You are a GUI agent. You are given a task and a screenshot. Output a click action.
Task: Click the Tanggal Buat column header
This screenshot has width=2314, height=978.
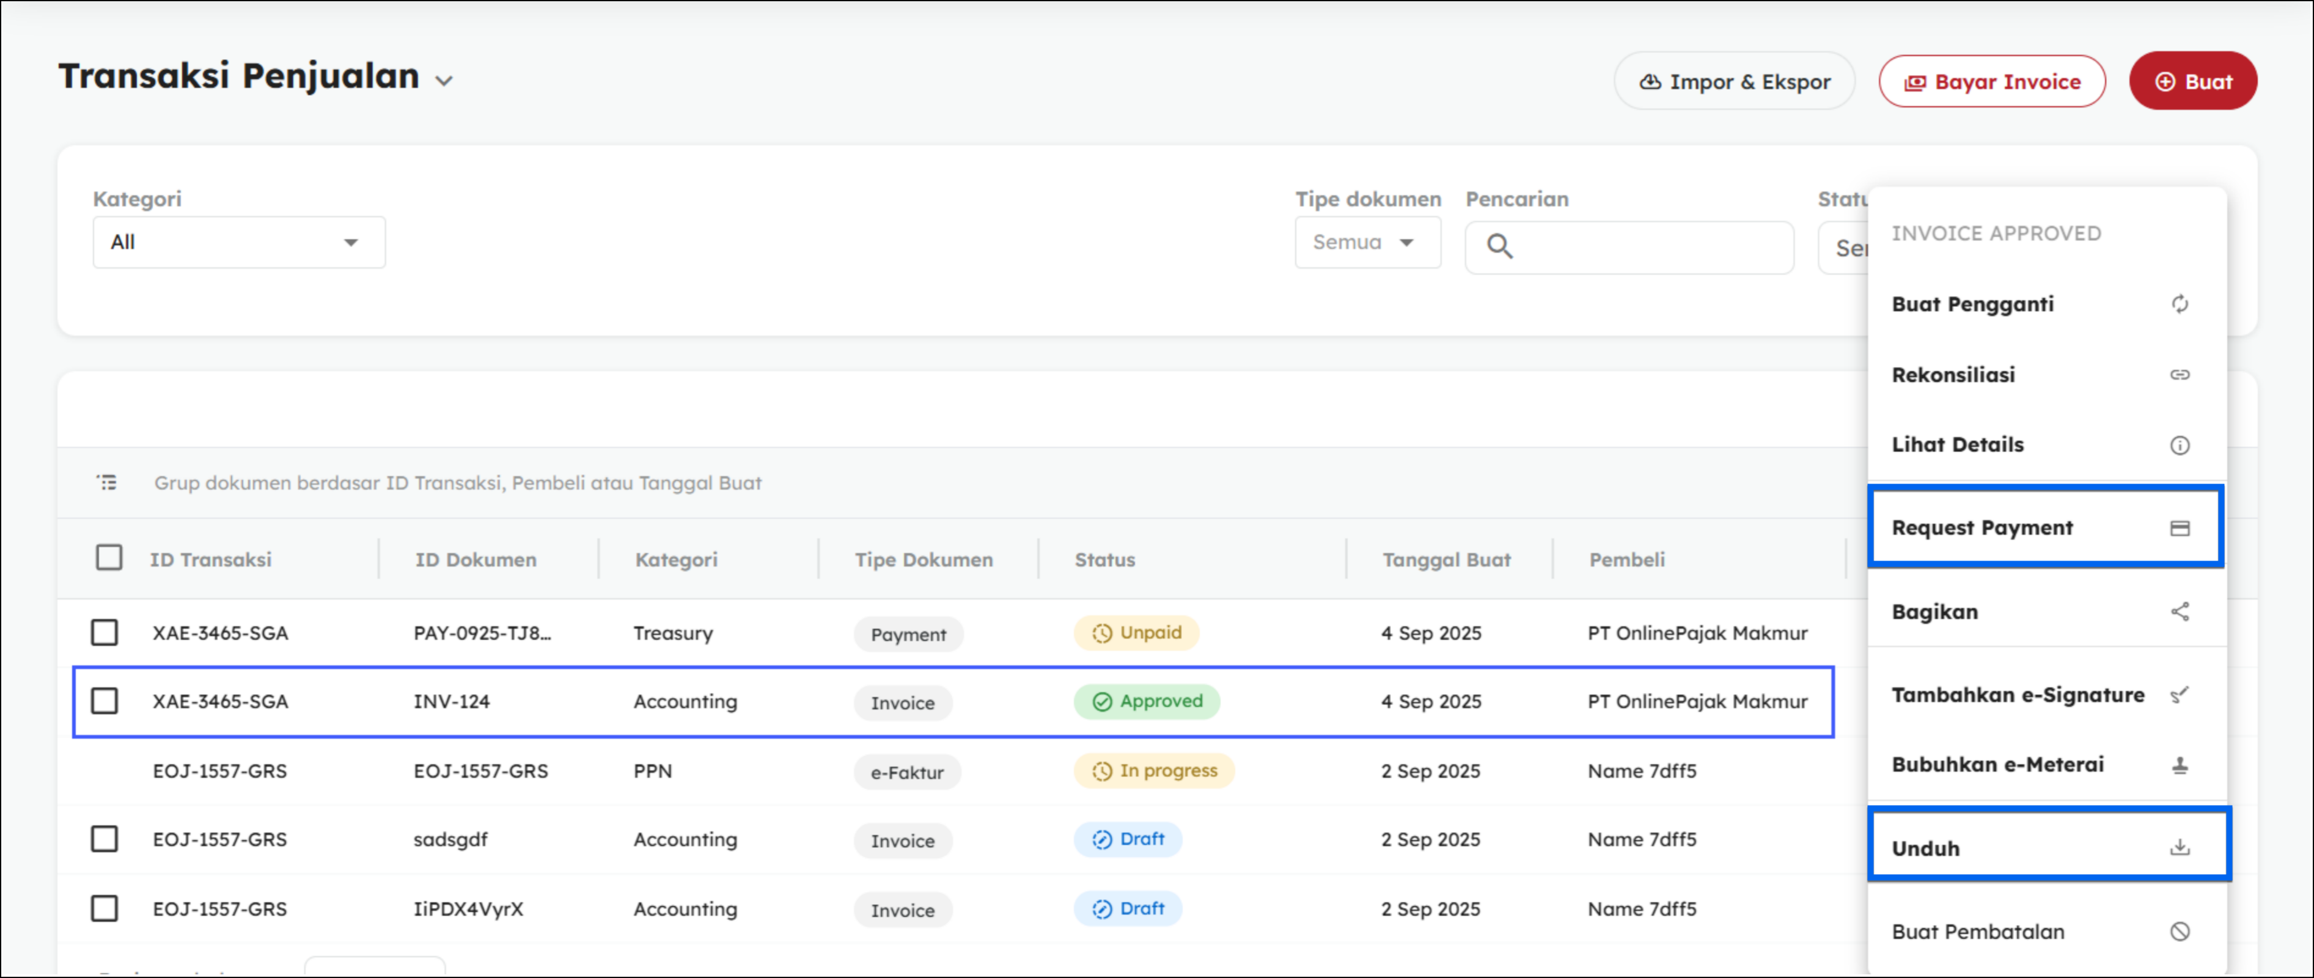(1446, 559)
